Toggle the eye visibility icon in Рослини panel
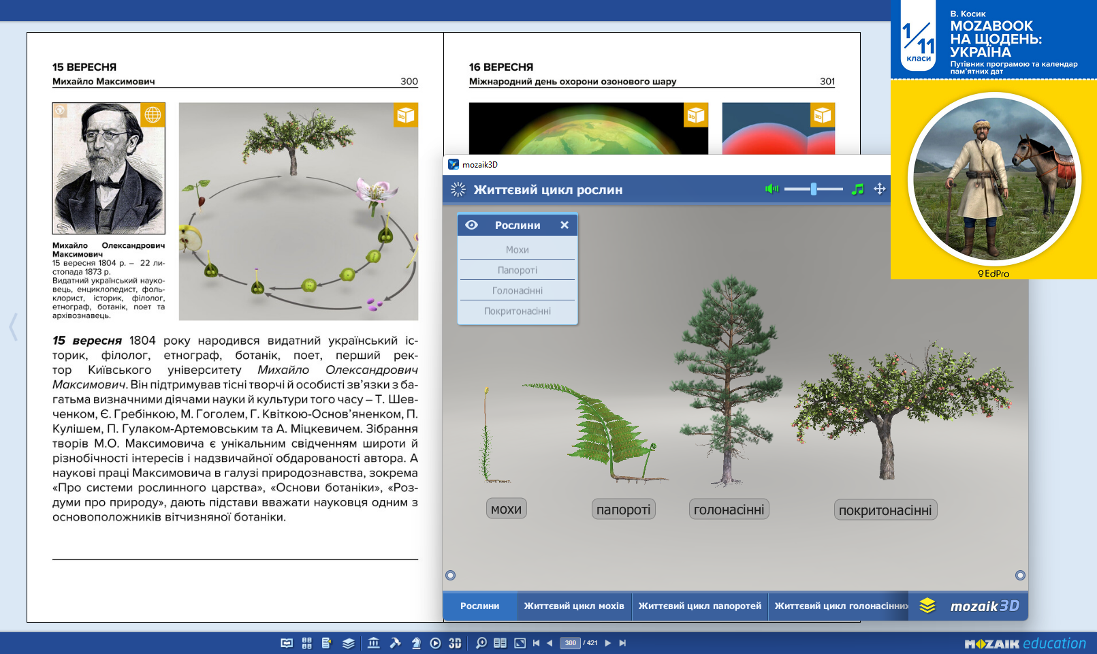Image resolution: width=1097 pixels, height=654 pixels. [471, 225]
